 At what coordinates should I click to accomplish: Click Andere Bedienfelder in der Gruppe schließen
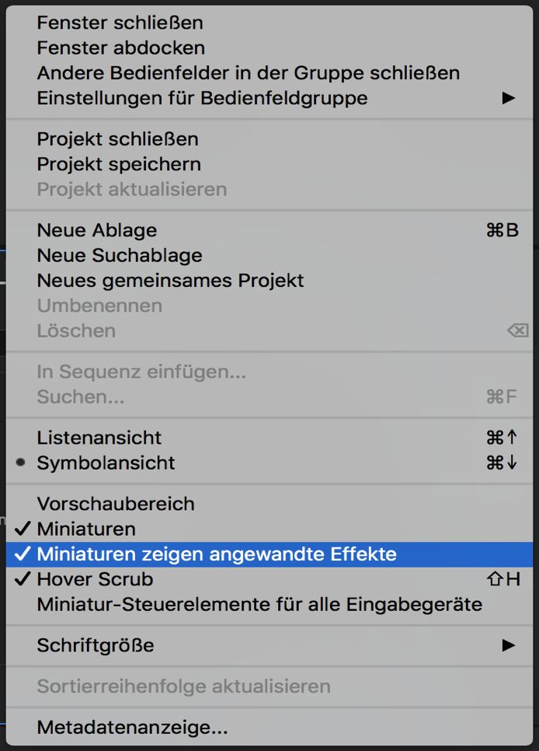247,73
